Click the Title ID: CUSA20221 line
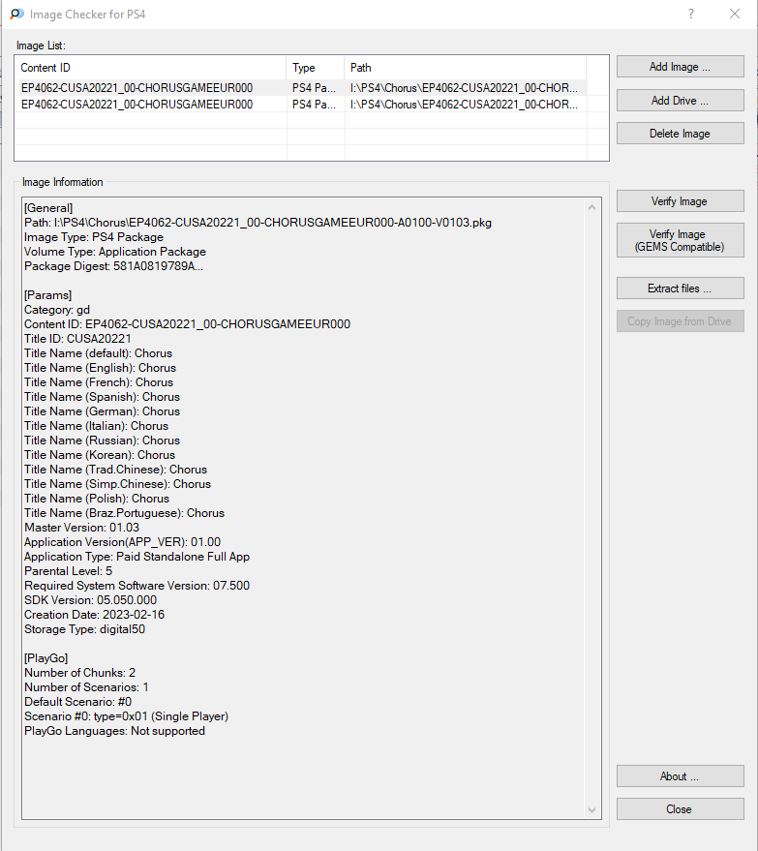Image resolution: width=758 pixels, height=851 pixels. pos(77,339)
